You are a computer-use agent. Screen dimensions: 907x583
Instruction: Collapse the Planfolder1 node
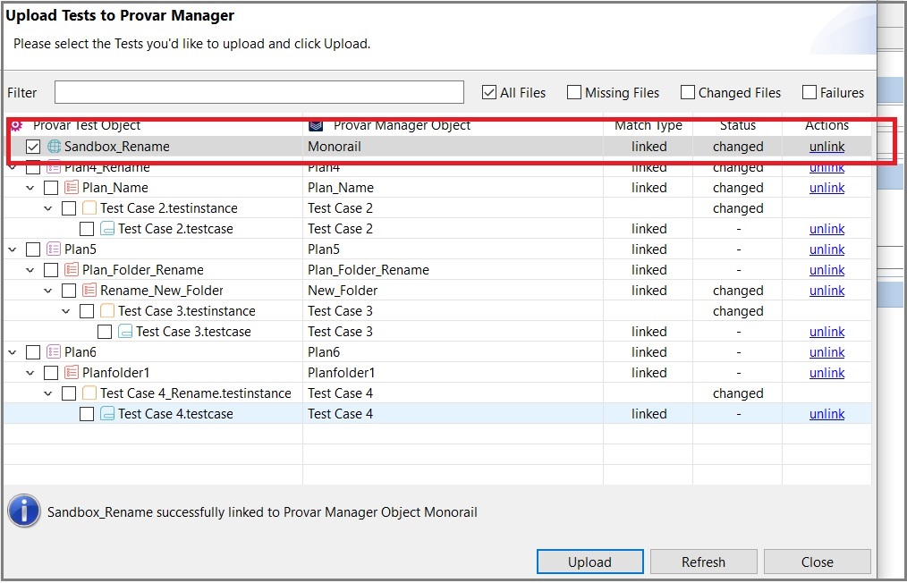[x=30, y=373]
